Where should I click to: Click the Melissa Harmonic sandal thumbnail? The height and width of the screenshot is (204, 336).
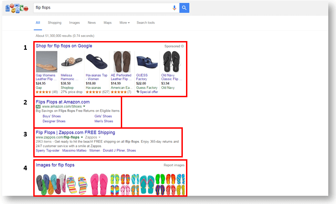coord(72,62)
